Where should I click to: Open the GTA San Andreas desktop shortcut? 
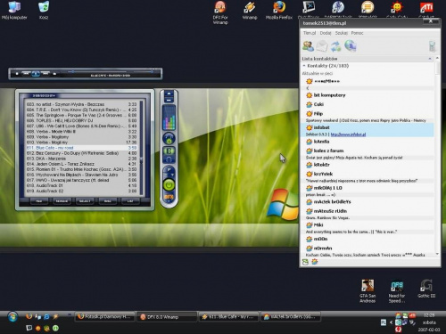368,291
